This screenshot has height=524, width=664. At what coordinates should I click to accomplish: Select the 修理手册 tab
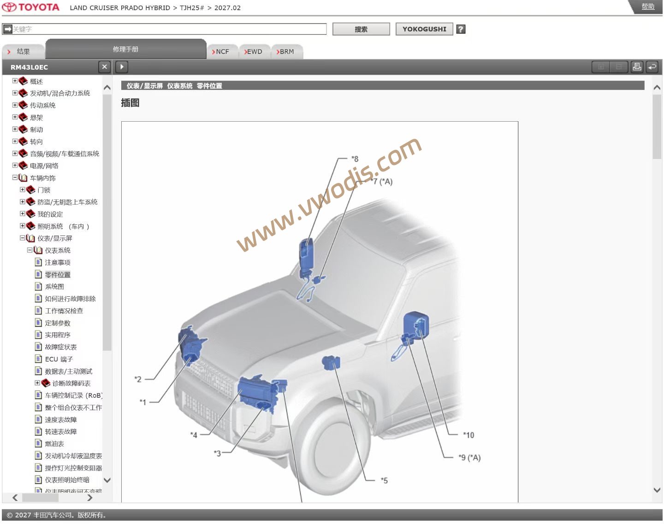125,49
